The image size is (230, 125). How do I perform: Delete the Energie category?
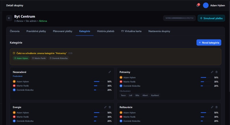tap(110, 107)
